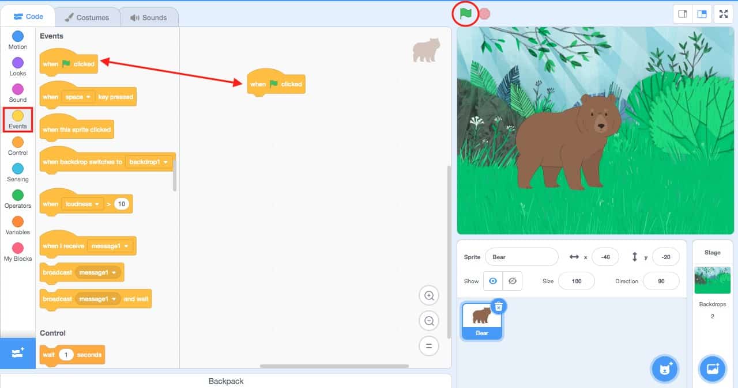738x388 pixels.
Task: Zoom out of the code workspace
Action: 429,321
